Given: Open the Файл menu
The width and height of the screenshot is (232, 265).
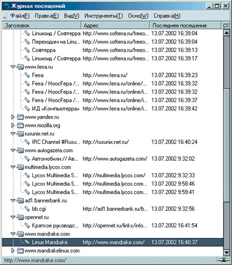Looking at the screenshot, I should tap(20, 16).
